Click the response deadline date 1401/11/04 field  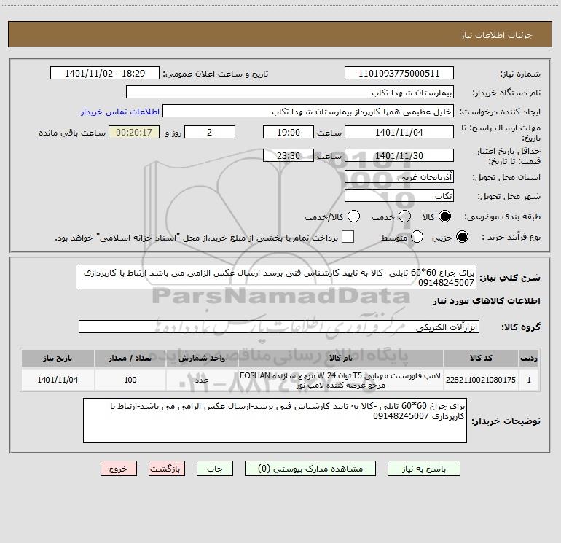click(x=399, y=132)
